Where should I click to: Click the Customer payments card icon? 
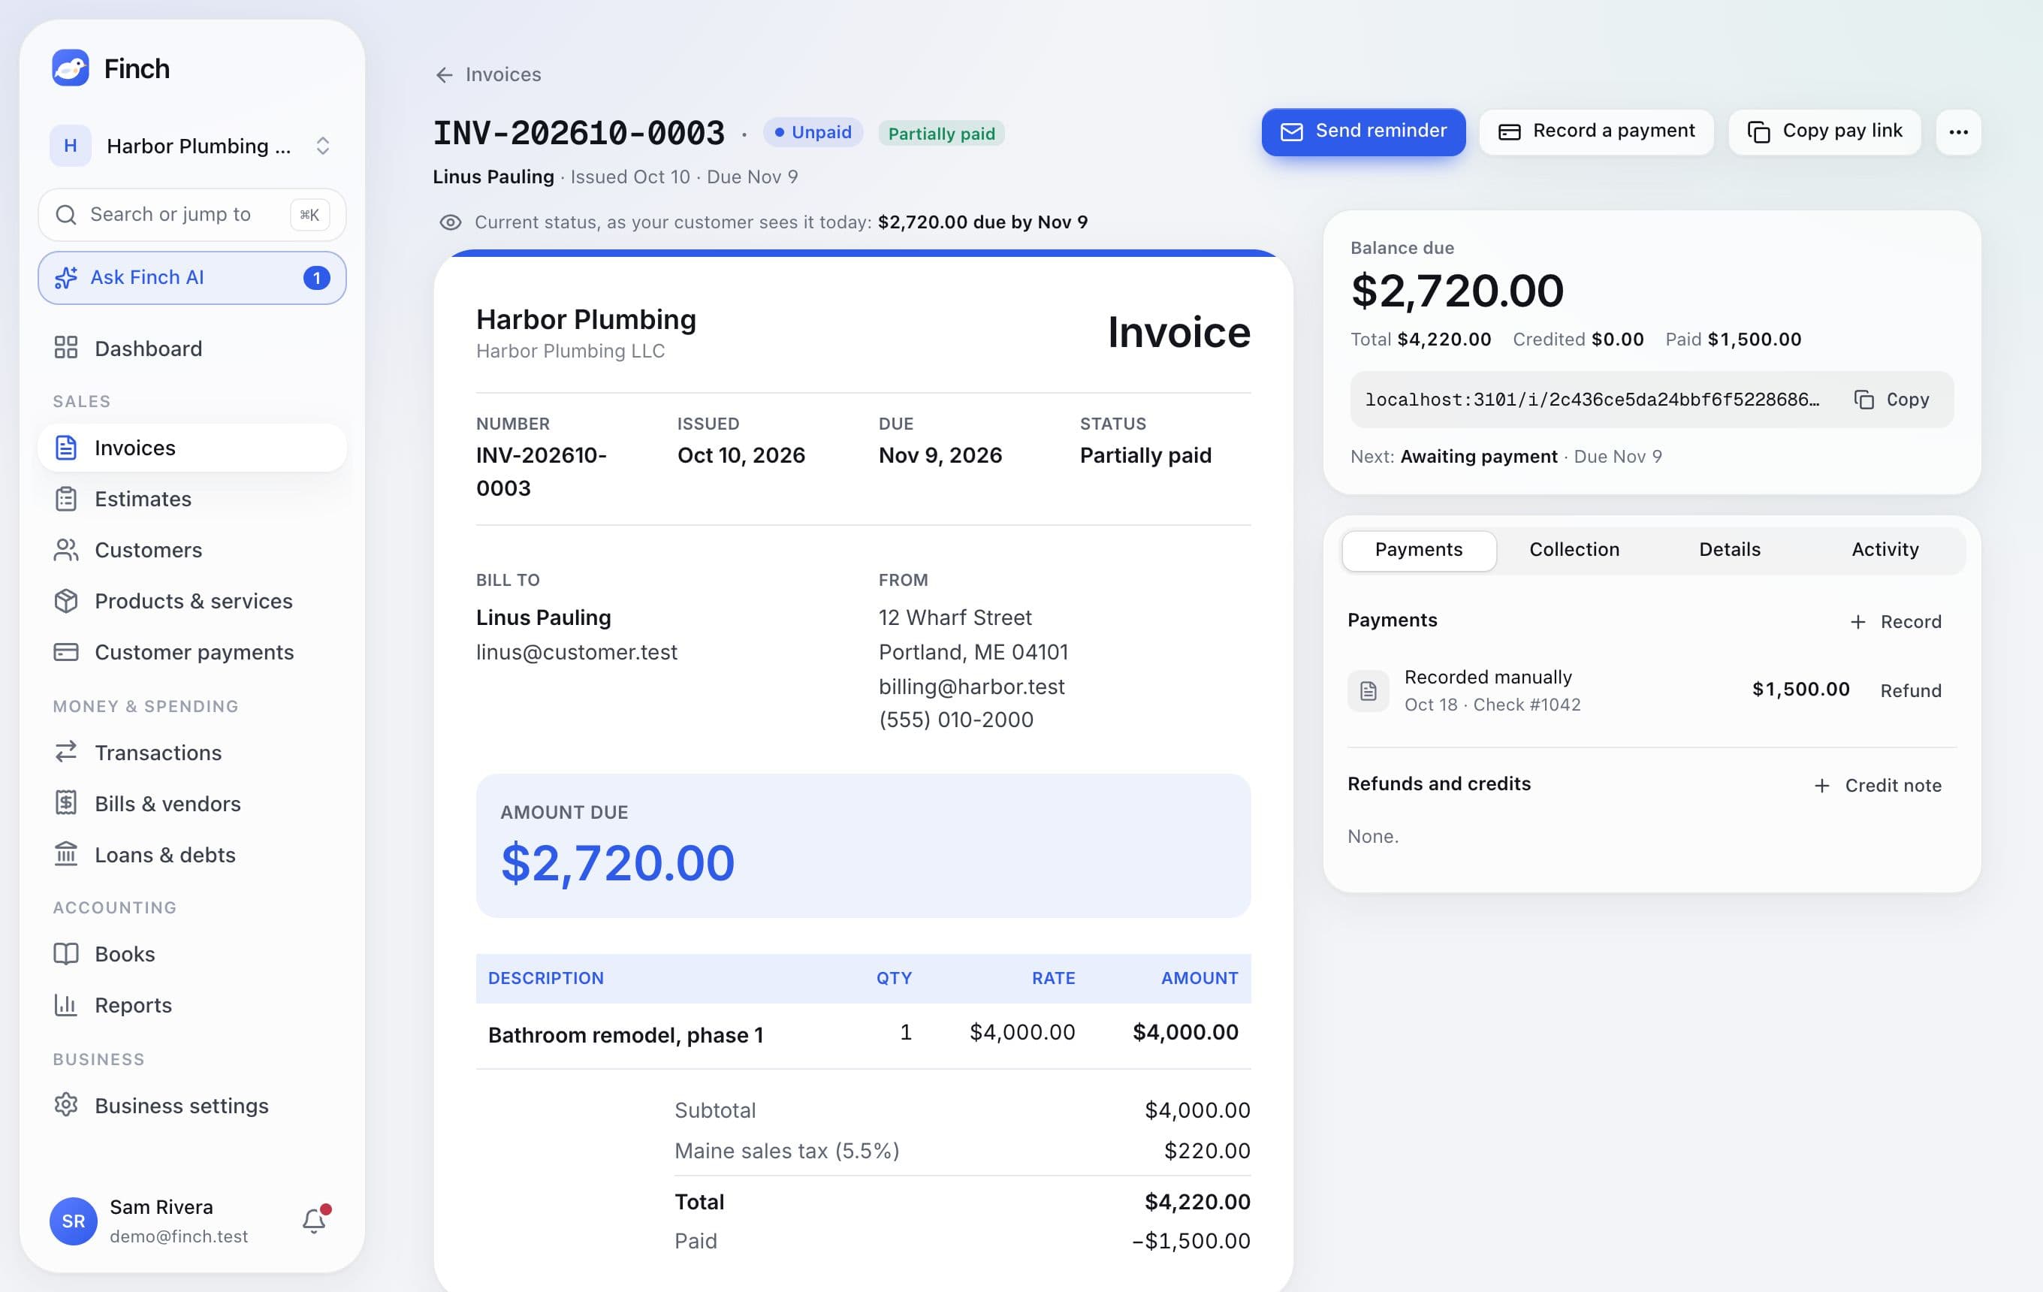point(66,651)
